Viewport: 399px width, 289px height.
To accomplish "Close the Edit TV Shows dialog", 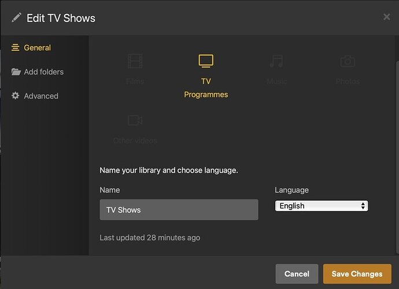I will pyautogui.click(x=386, y=17).
